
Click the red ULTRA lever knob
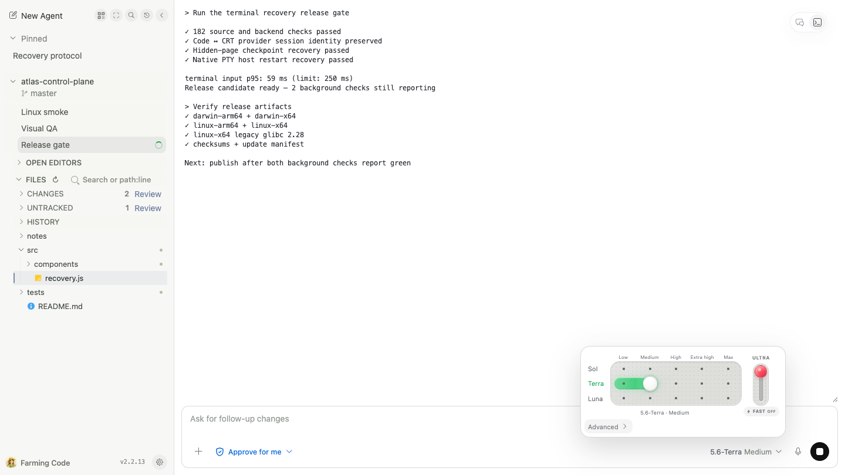760,372
